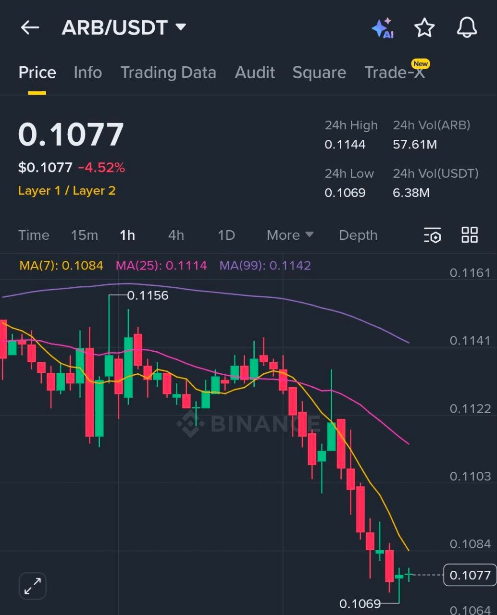Viewport: 497px width, 615px height.
Task: Open the AI assistant sparkle icon
Action: pos(383,28)
